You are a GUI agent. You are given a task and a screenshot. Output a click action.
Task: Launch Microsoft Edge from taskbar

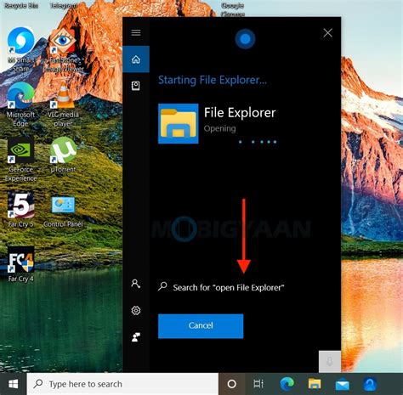coord(287,384)
